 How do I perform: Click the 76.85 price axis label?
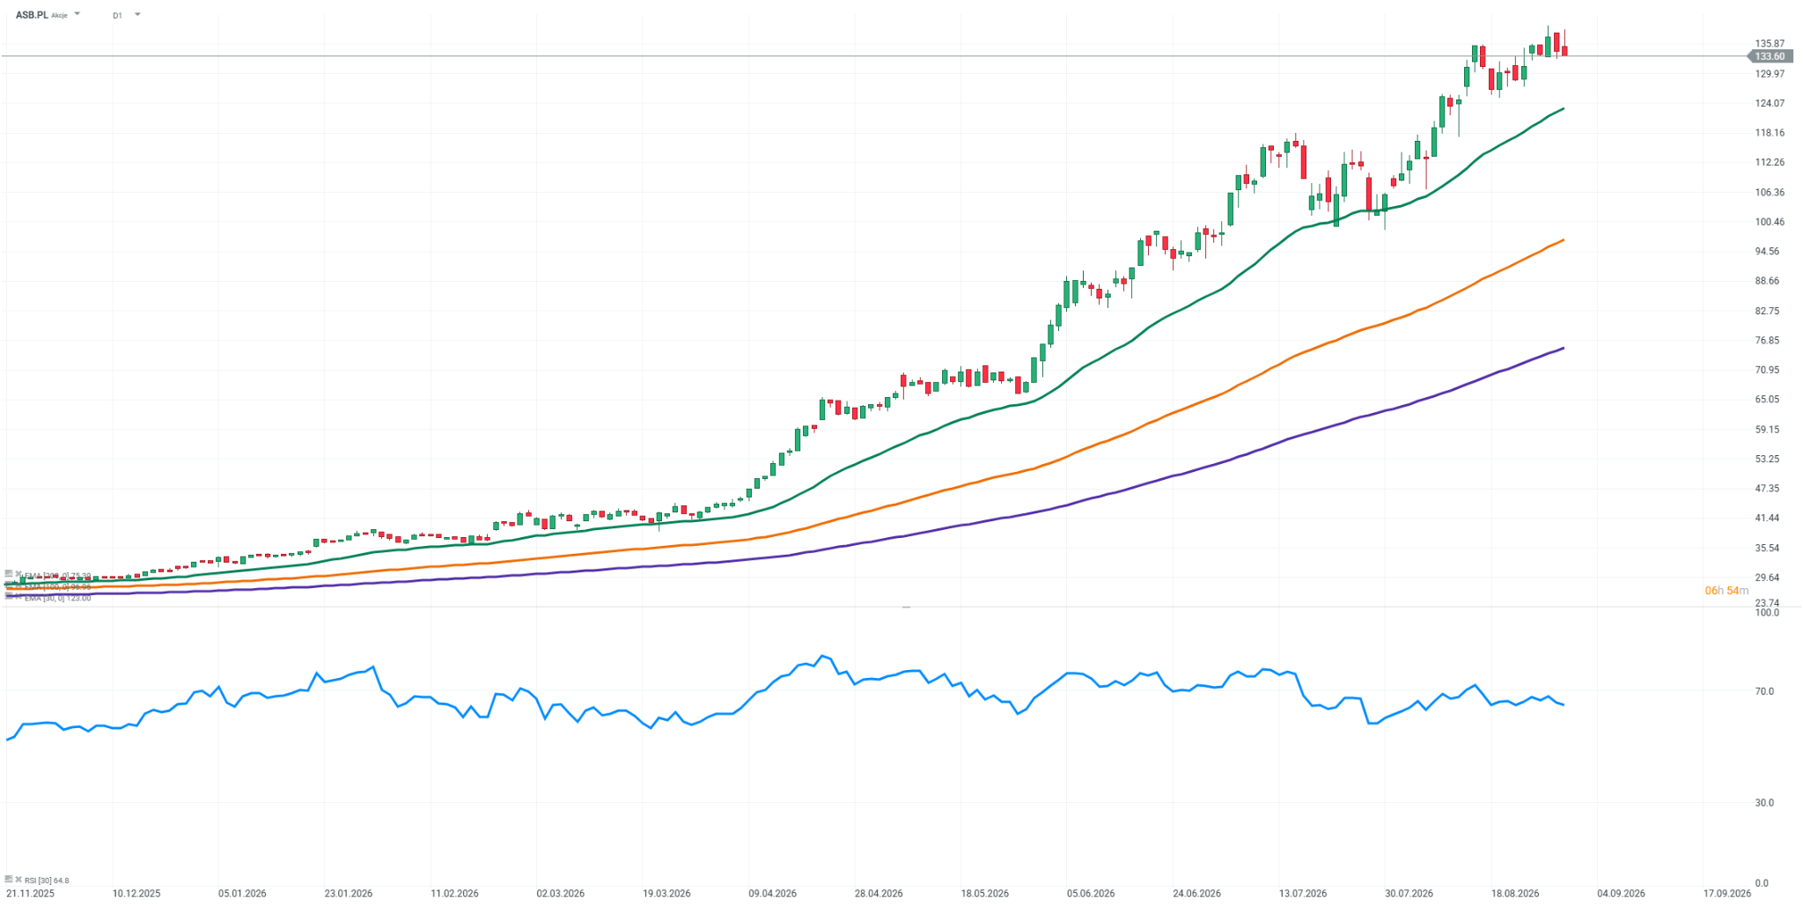(x=1767, y=340)
